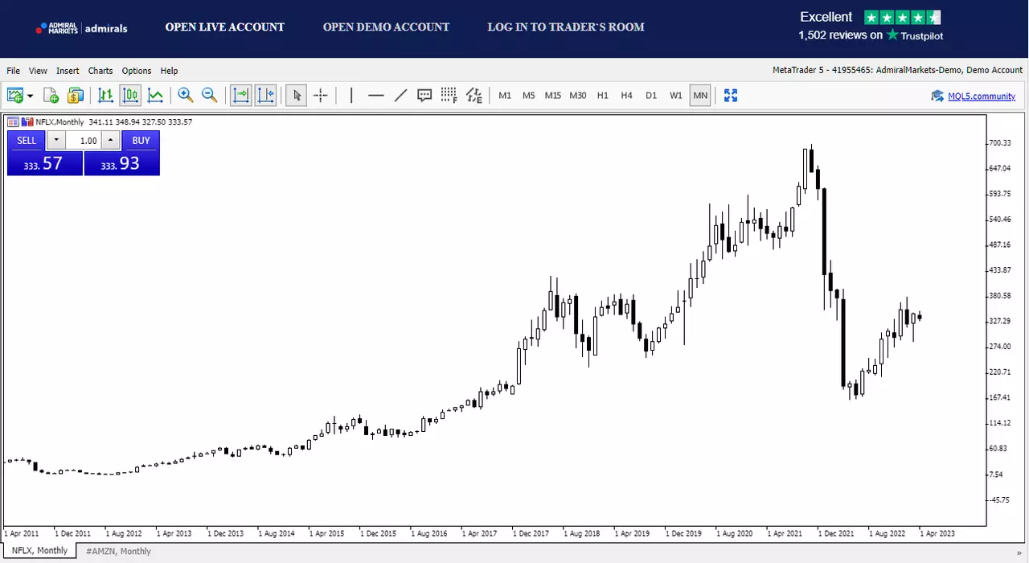
Task: Open the new order dollar icon
Action: tap(76, 96)
